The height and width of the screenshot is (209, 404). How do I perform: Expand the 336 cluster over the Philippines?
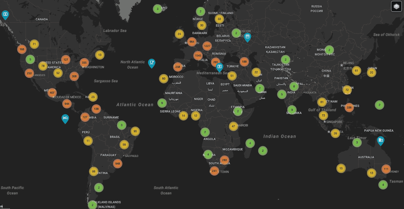[x=349, y=108]
